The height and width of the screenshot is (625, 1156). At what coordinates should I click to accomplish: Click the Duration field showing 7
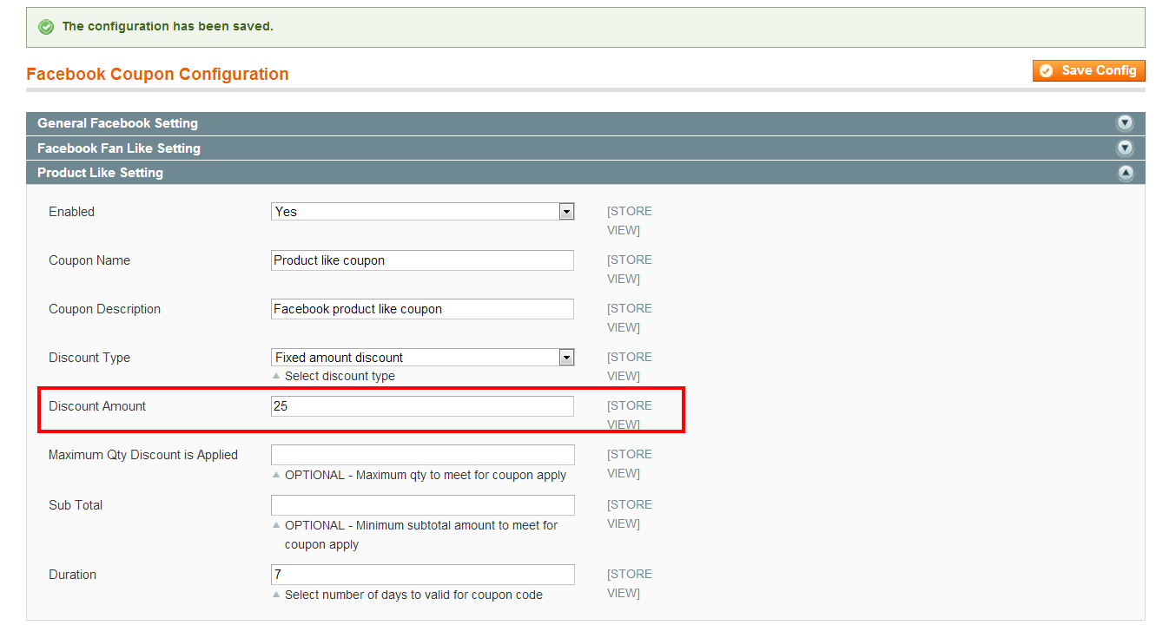click(x=423, y=575)
